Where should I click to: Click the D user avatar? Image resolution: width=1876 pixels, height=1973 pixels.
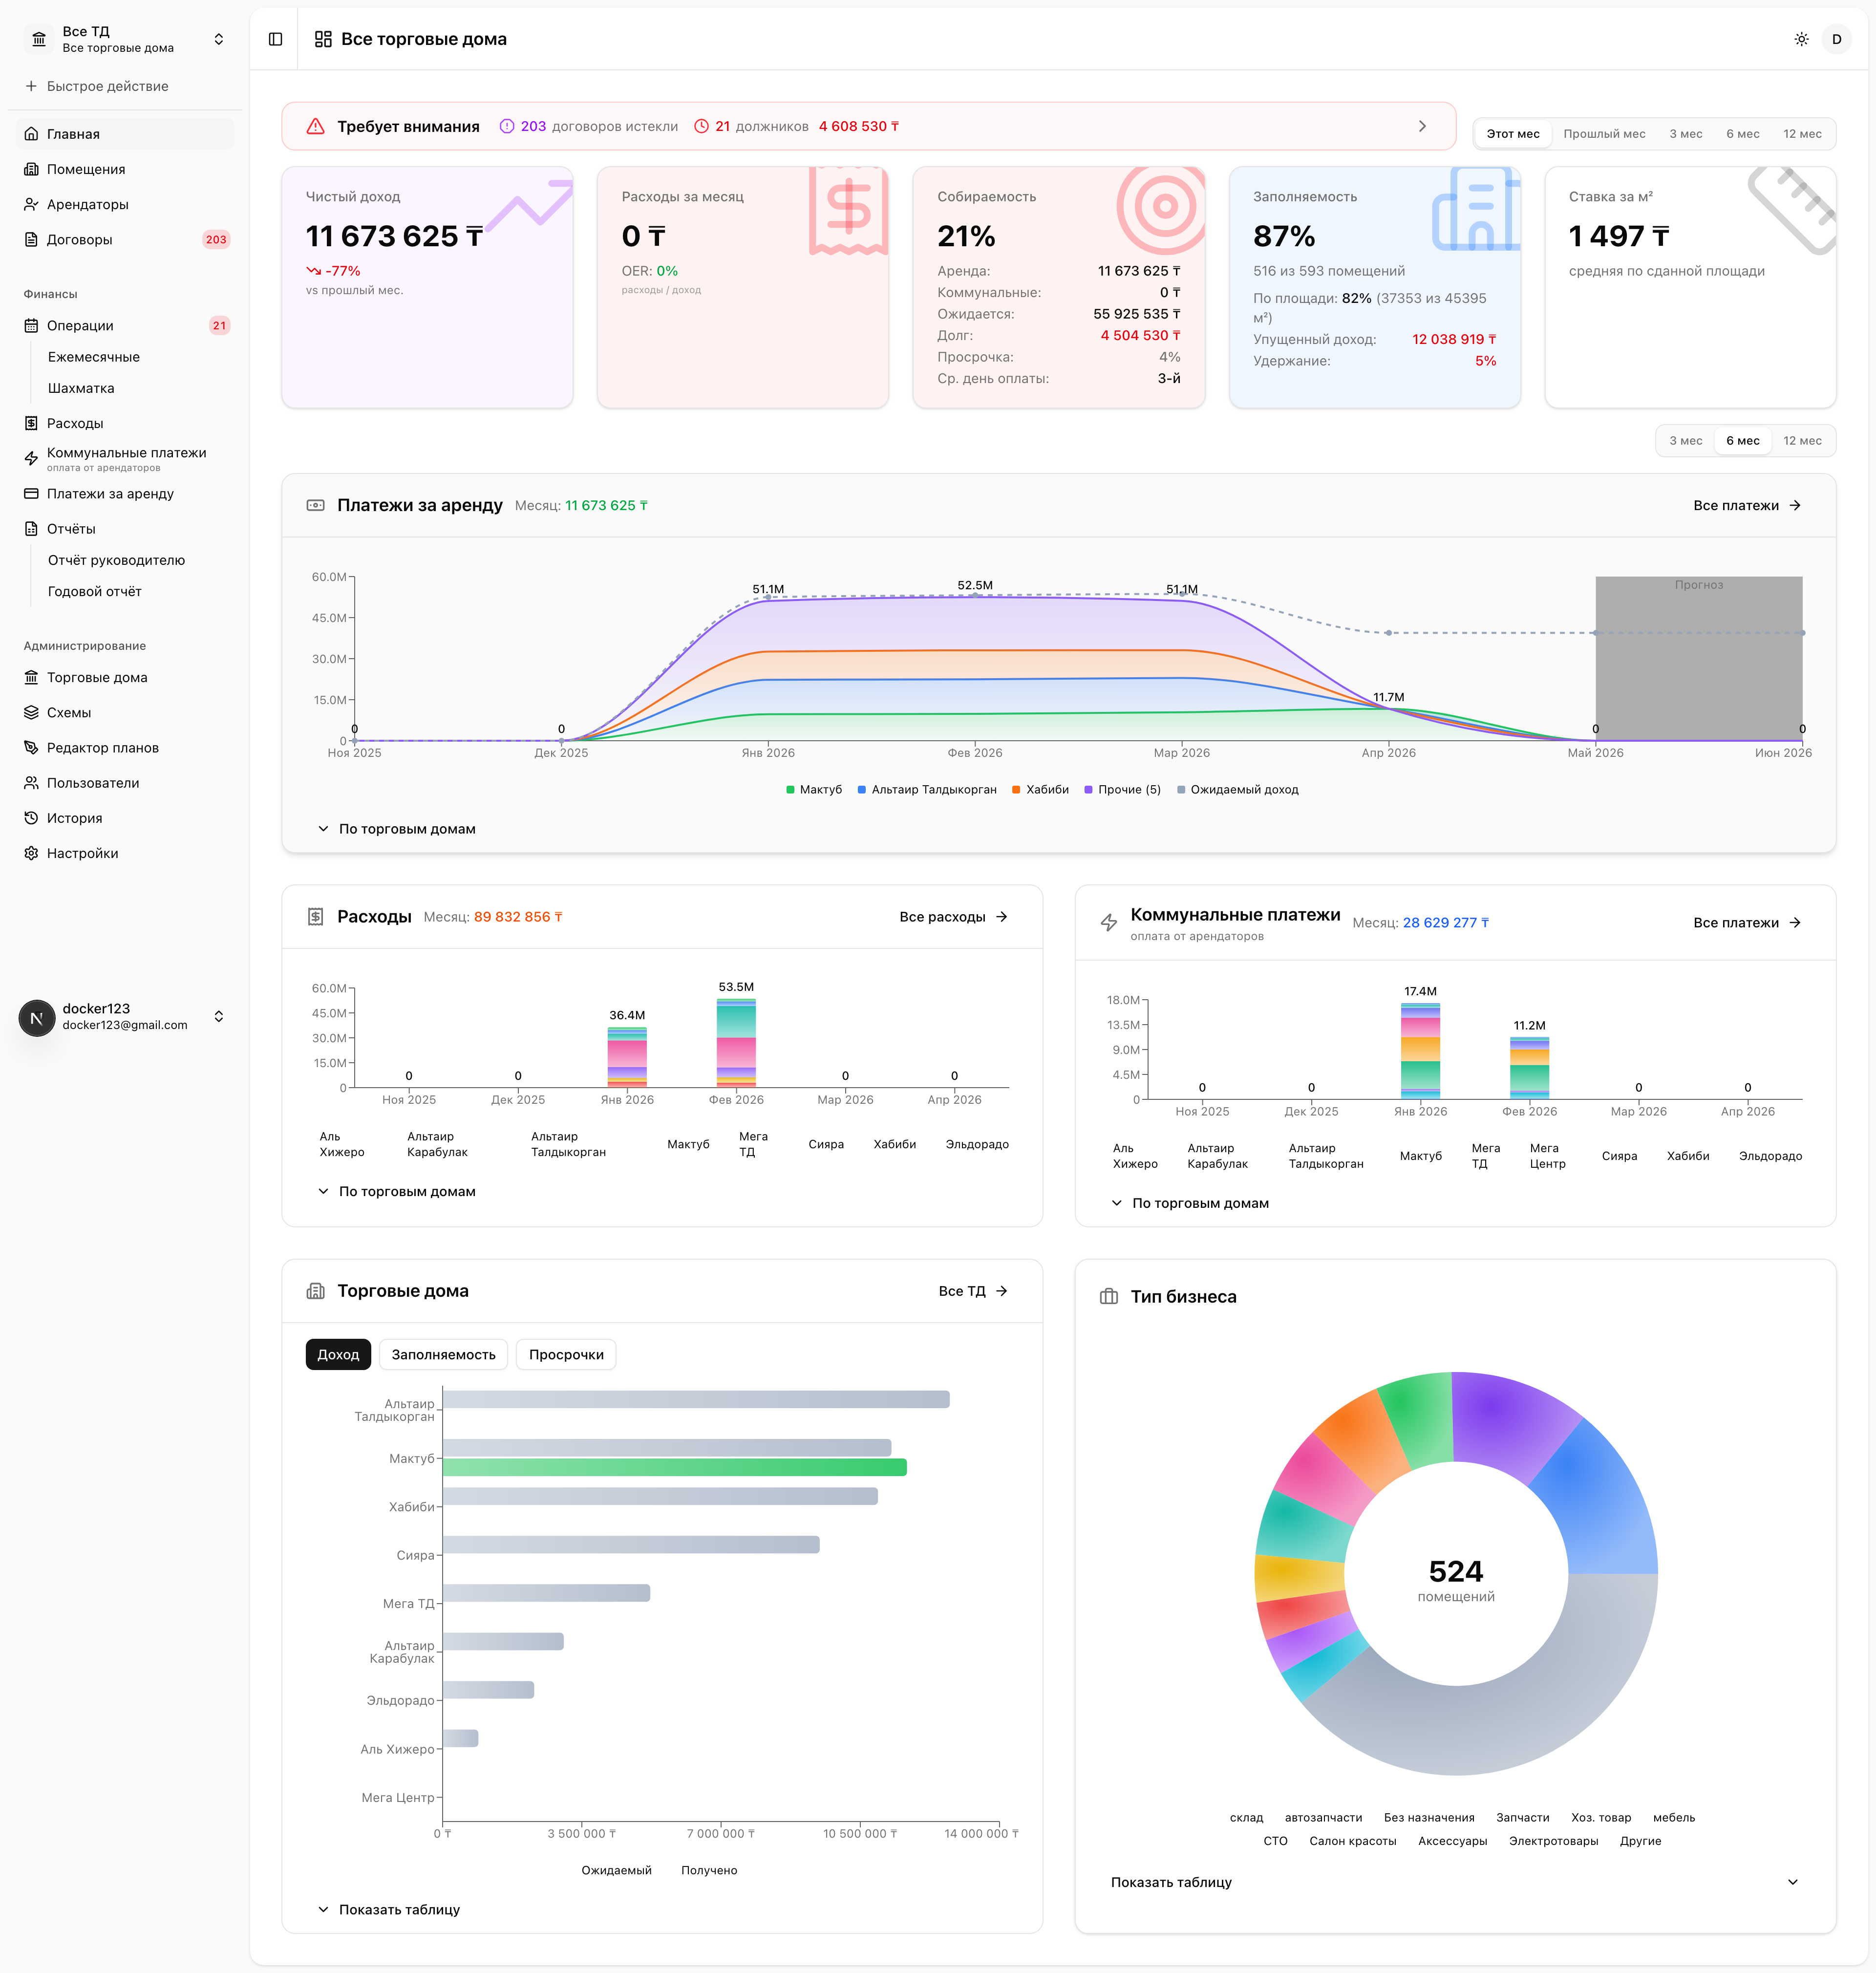[x=1837, y=39]
